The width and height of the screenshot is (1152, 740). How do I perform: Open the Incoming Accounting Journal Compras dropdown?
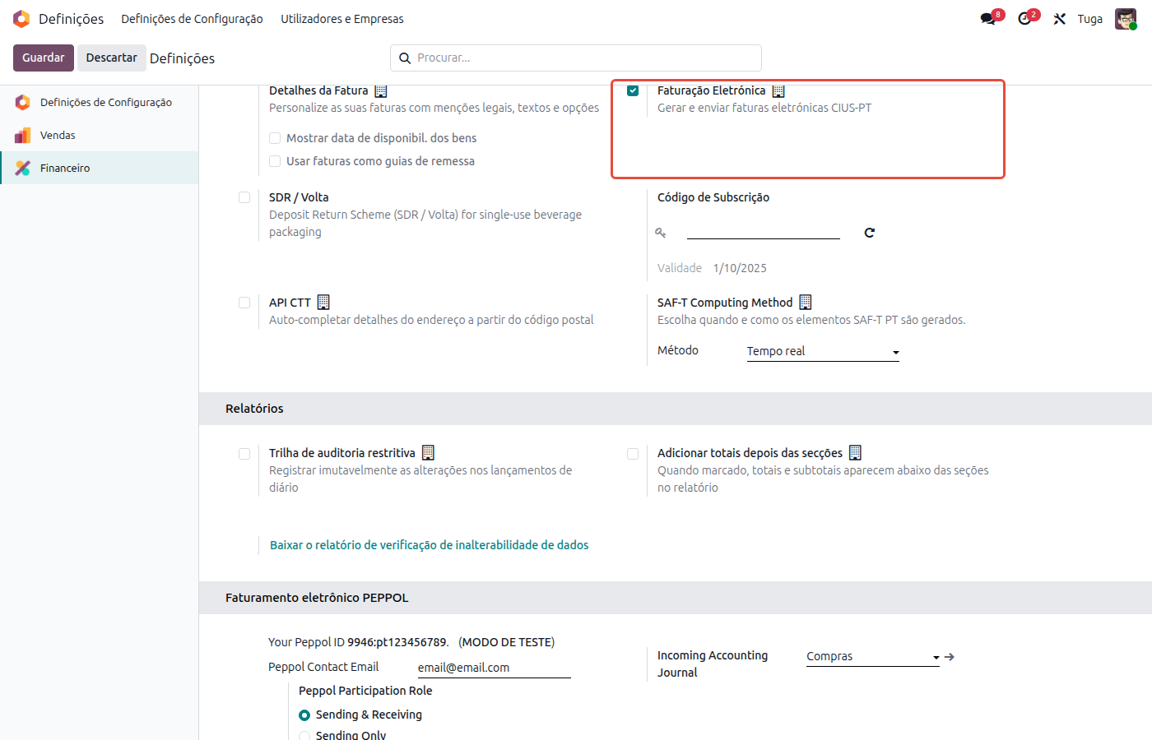(872, 656)
